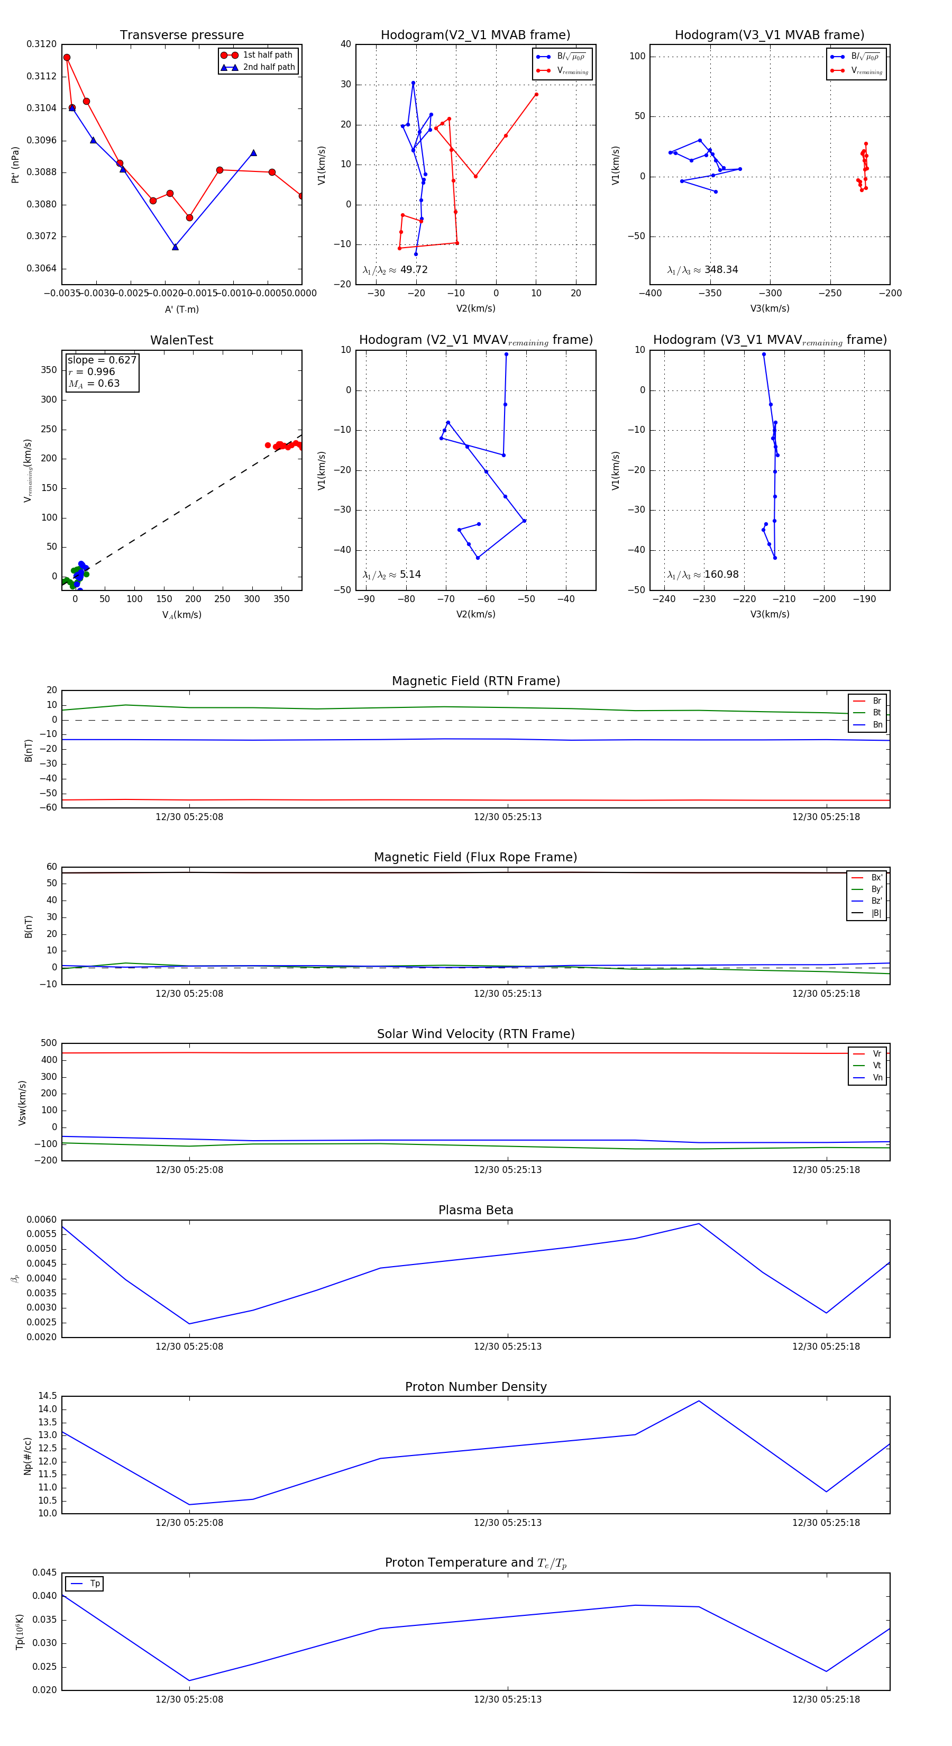
Task: Click the "Vsw(km/s)" y-axis label
Action: [x=22, y=1103]
